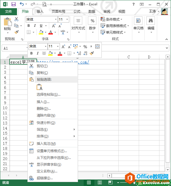Open mini toolbar font size dropdown
This screenshot has width=171, height=186.
pyautogui.click(x=58, y=46)
